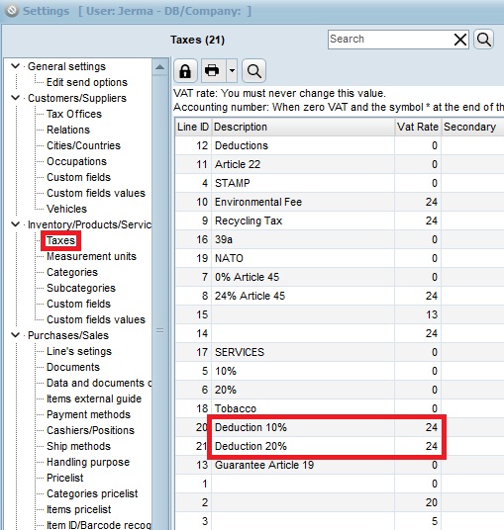Click the magnifier icon beside the printer
504x530 pixels.
point(253,71)
